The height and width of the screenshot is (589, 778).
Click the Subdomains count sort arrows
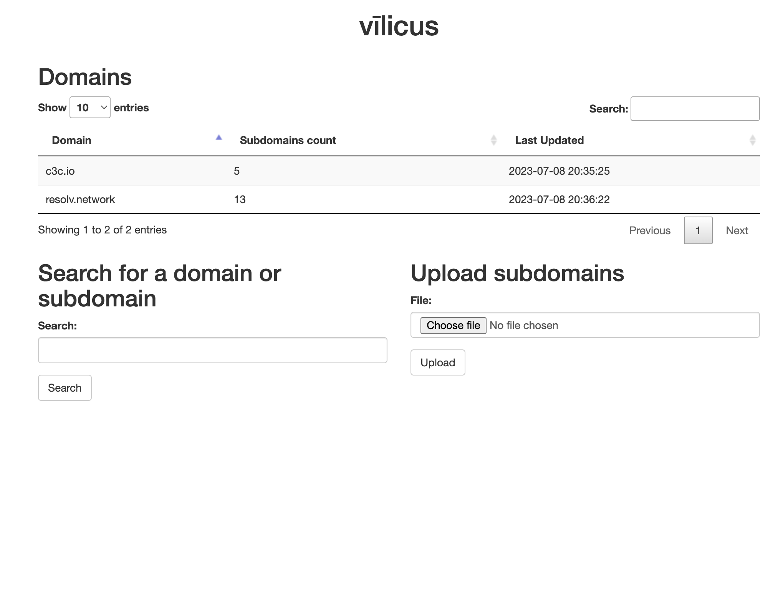[x=493, y=140]
